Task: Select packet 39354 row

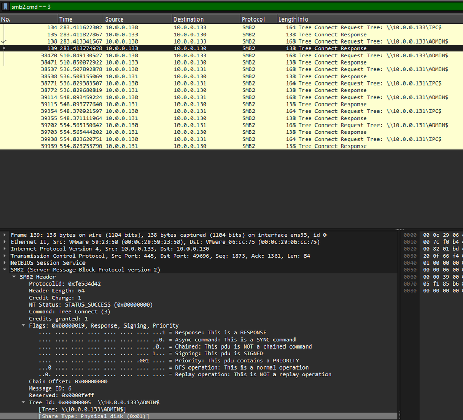Action: click(231, 111)
